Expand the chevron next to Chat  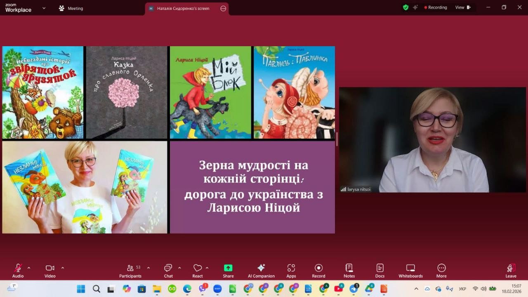[x=179, y=268]
